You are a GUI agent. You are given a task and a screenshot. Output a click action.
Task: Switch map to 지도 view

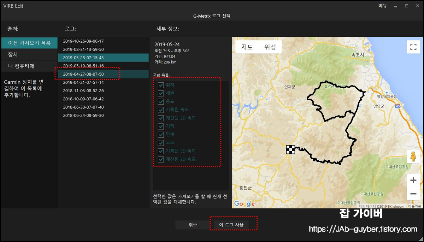[247, 47]
